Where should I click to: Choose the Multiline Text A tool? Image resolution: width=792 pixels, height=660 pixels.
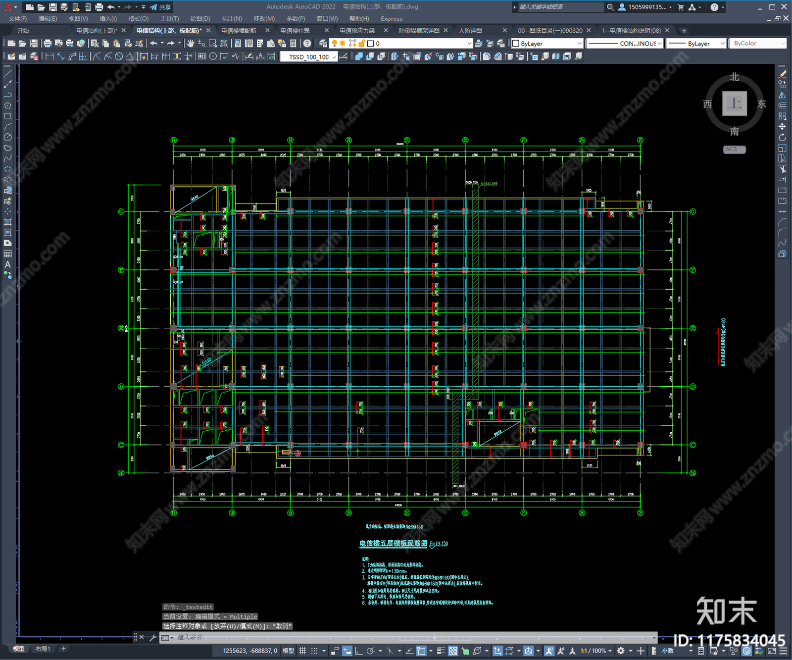7,264
